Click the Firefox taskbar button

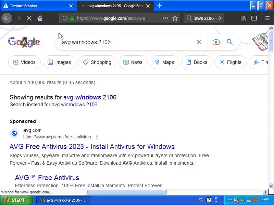(x=64, y=200)
